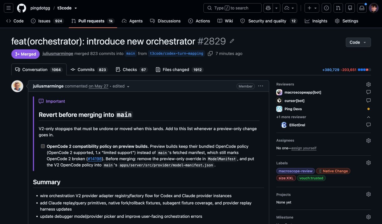The image size is (382, 224).
Task: Edit Reviewers gear icon
Action: [368, 84]
